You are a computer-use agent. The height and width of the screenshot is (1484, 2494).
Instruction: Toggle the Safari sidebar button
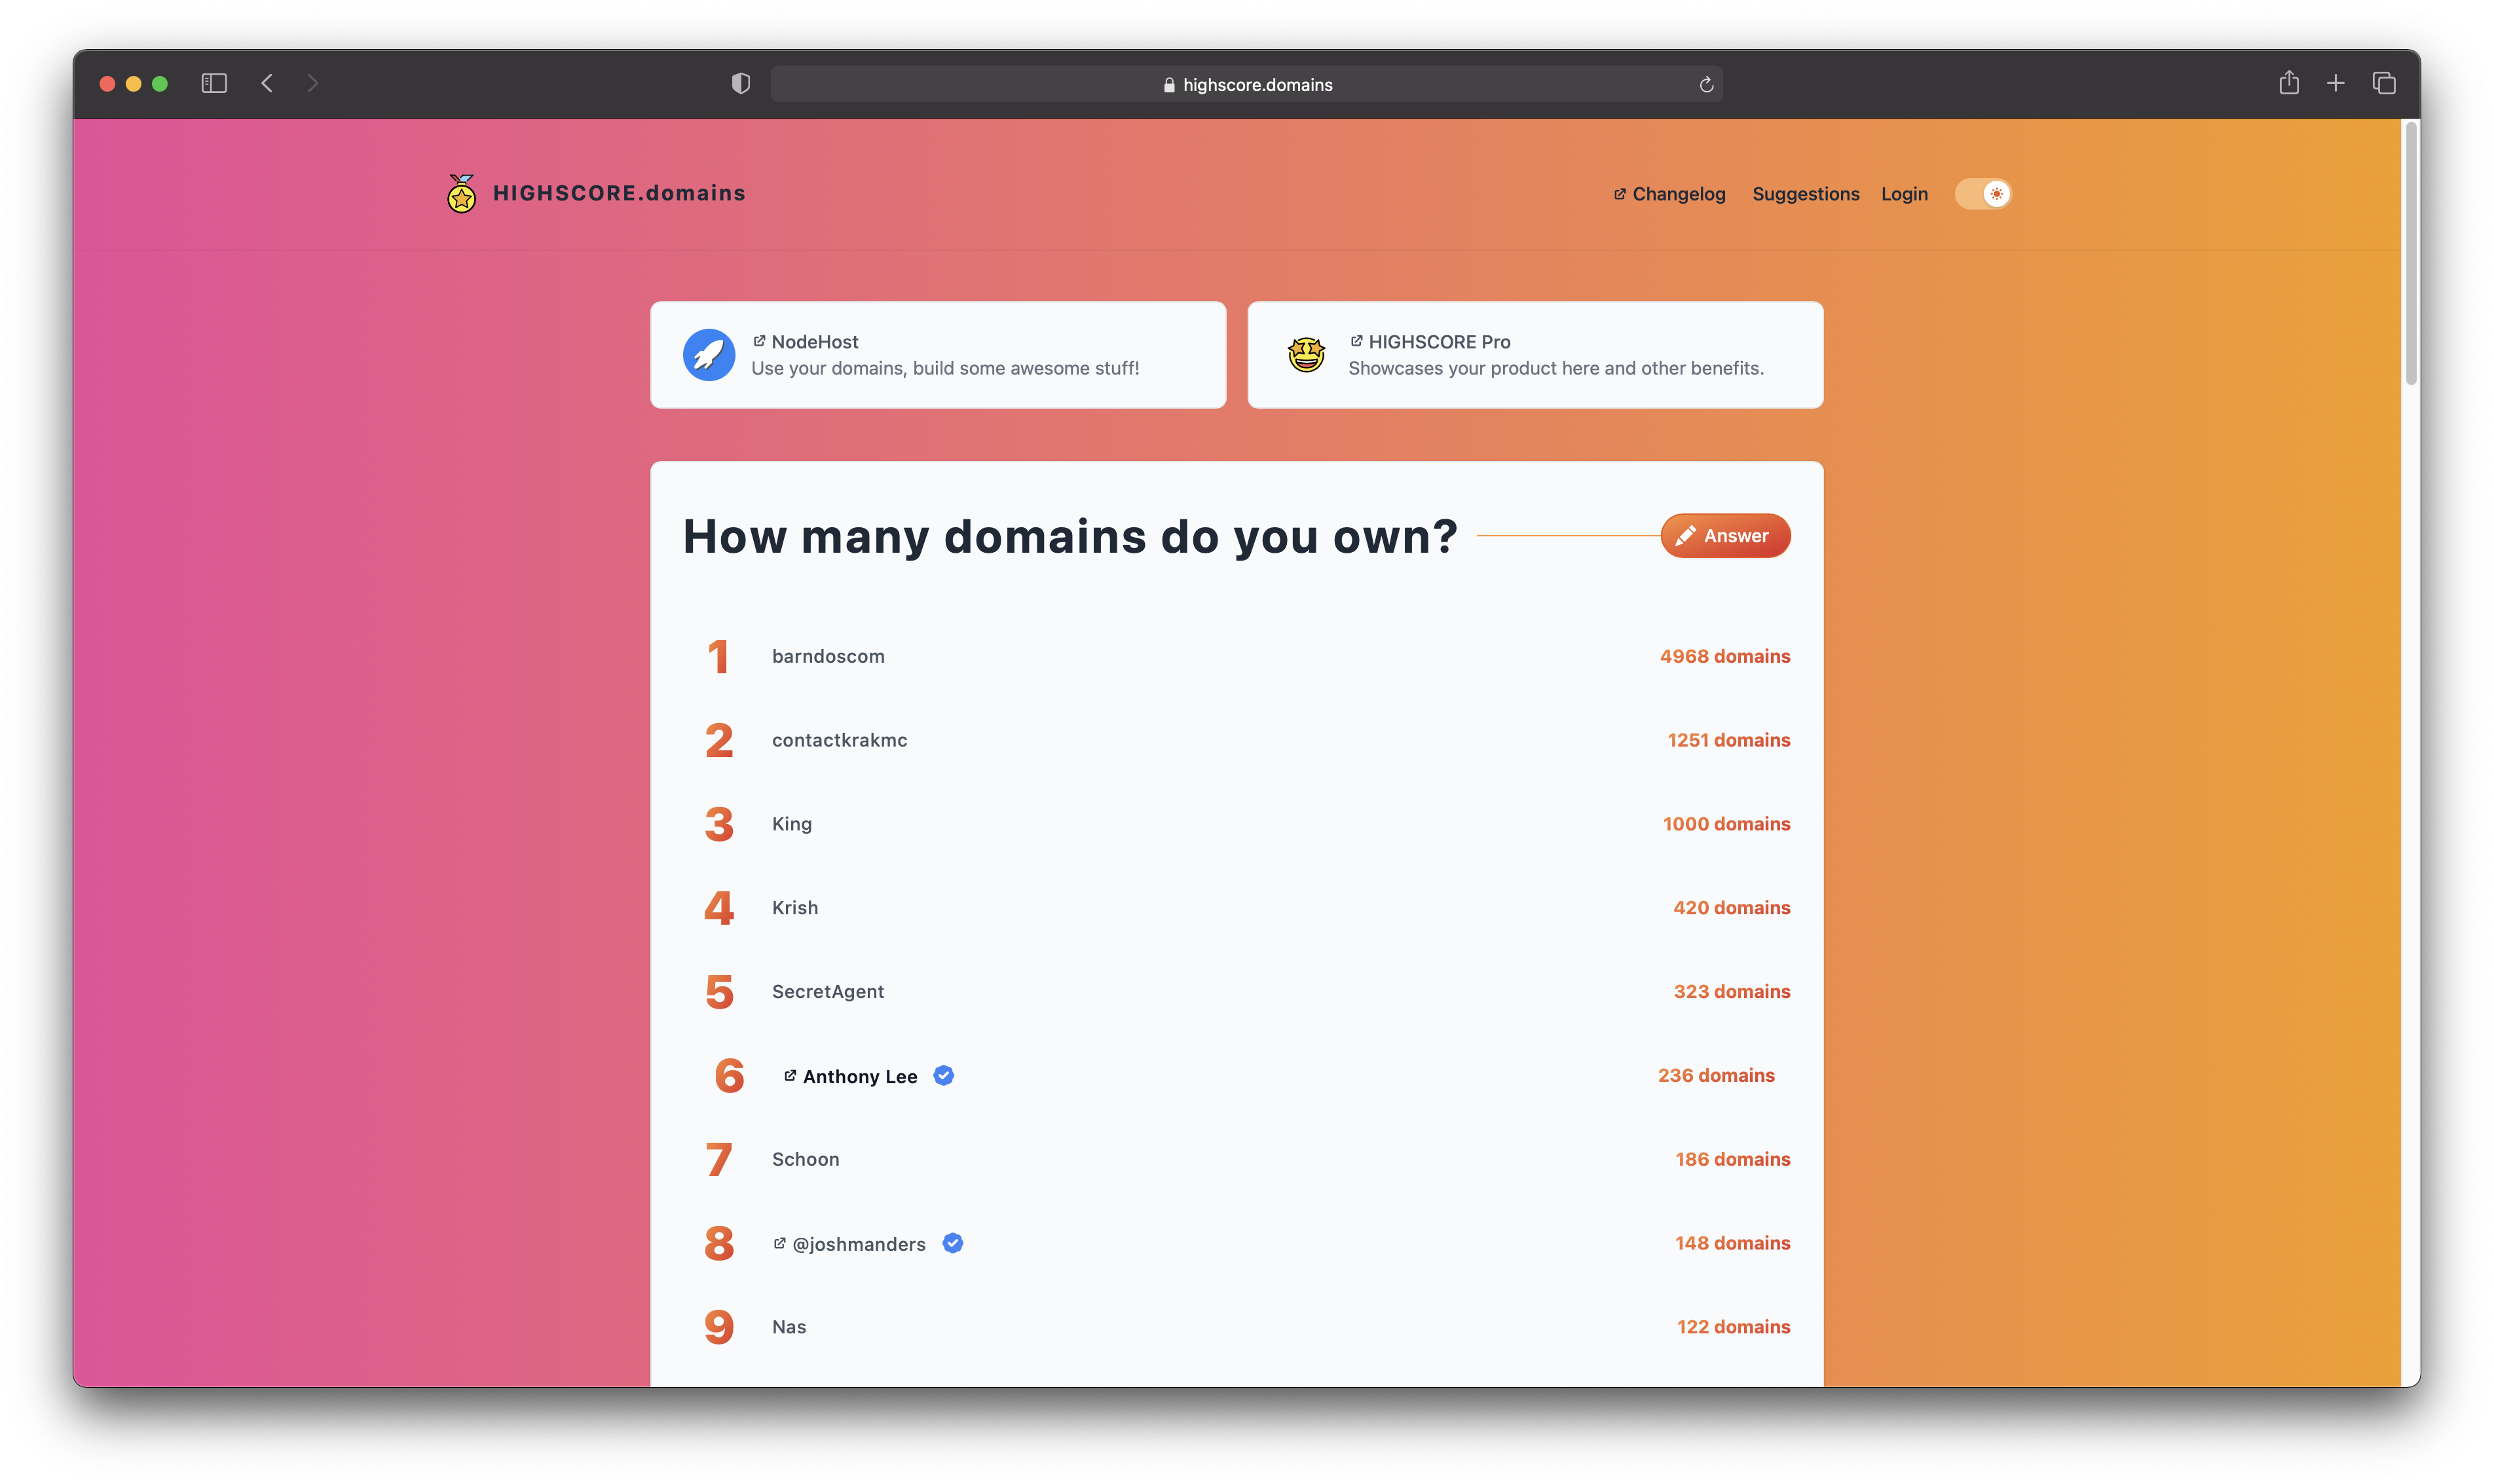click(x=214, y=84)
